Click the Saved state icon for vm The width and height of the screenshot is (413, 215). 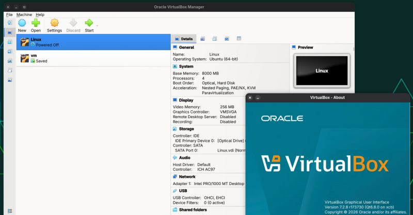pos(33,61)
